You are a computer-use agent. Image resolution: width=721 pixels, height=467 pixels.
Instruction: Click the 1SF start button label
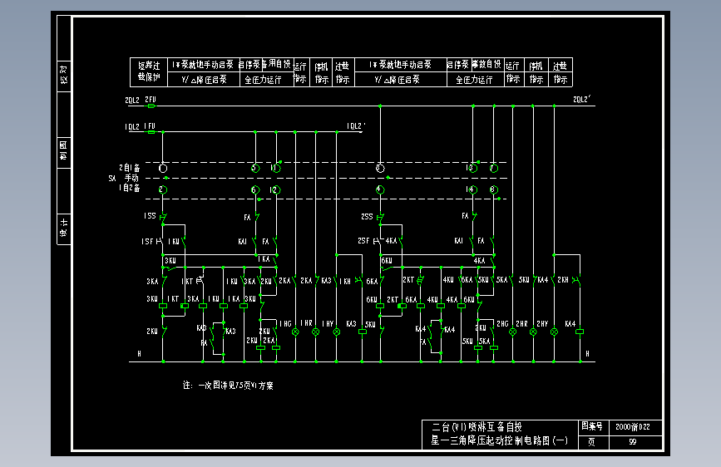click(147, 241)
